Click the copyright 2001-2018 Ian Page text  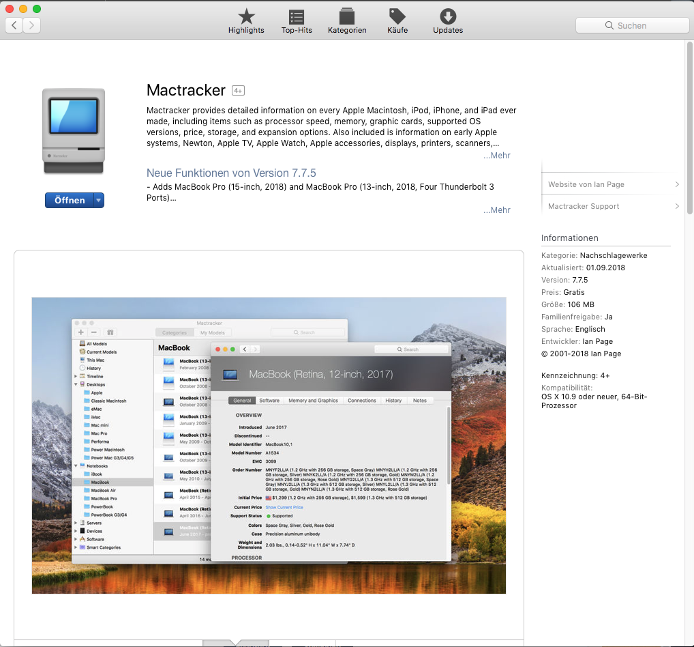point(581,354)
